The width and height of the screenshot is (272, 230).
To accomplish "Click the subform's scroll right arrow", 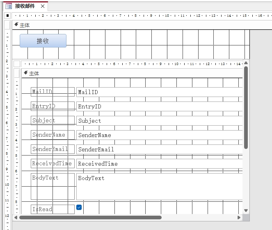I will [239, 218].
